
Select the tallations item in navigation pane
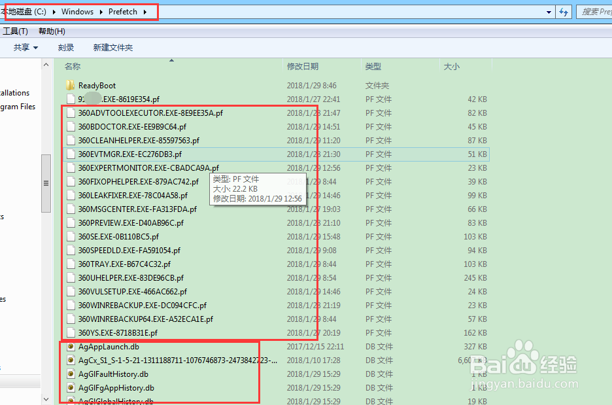tap(15, 93)
